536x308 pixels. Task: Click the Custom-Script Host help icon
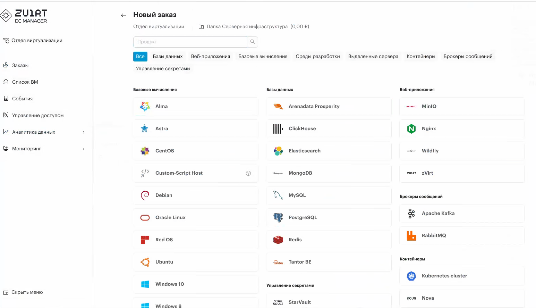(248, 173)
